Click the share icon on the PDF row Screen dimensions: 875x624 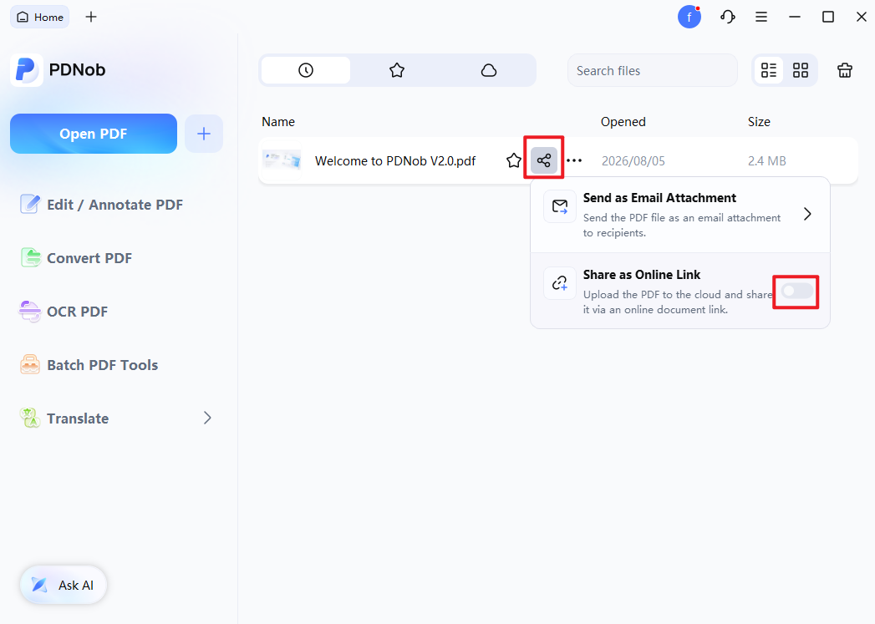coord(544,161)
